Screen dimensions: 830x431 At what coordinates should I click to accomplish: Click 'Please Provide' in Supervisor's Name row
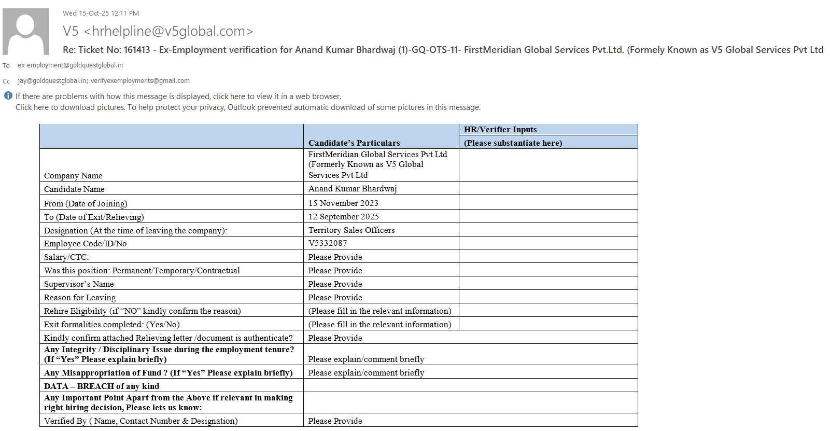[335, 284]
